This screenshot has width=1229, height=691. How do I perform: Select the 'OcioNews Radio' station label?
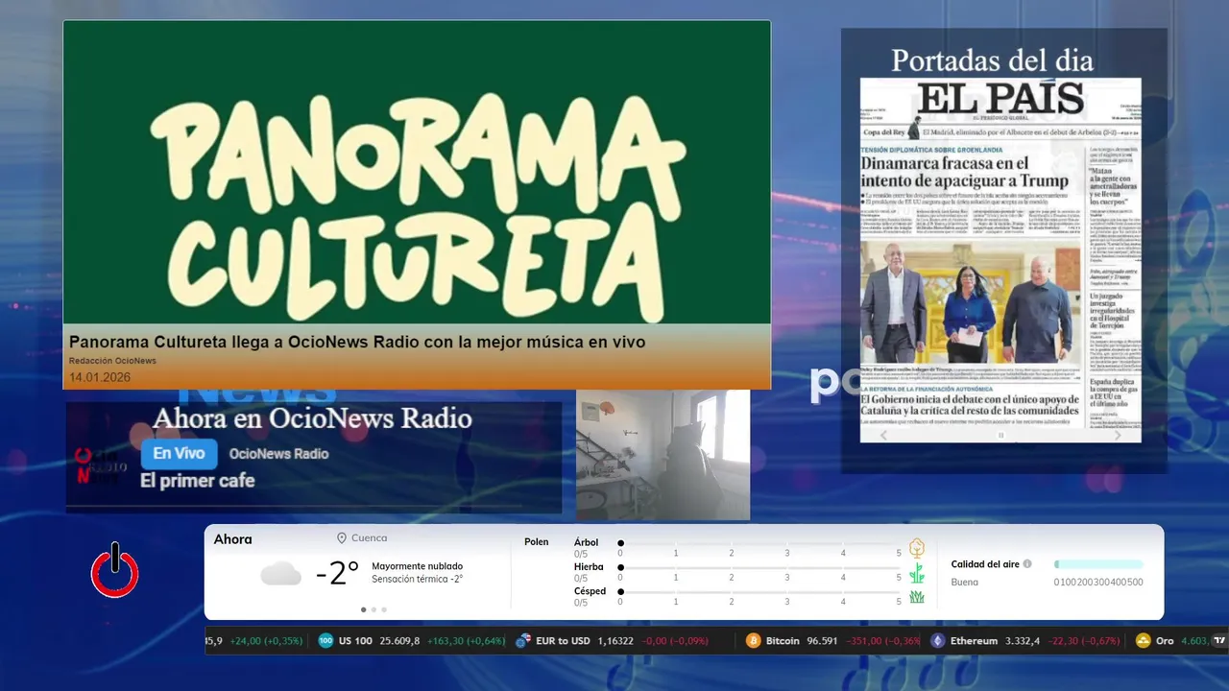coord(278,454)
